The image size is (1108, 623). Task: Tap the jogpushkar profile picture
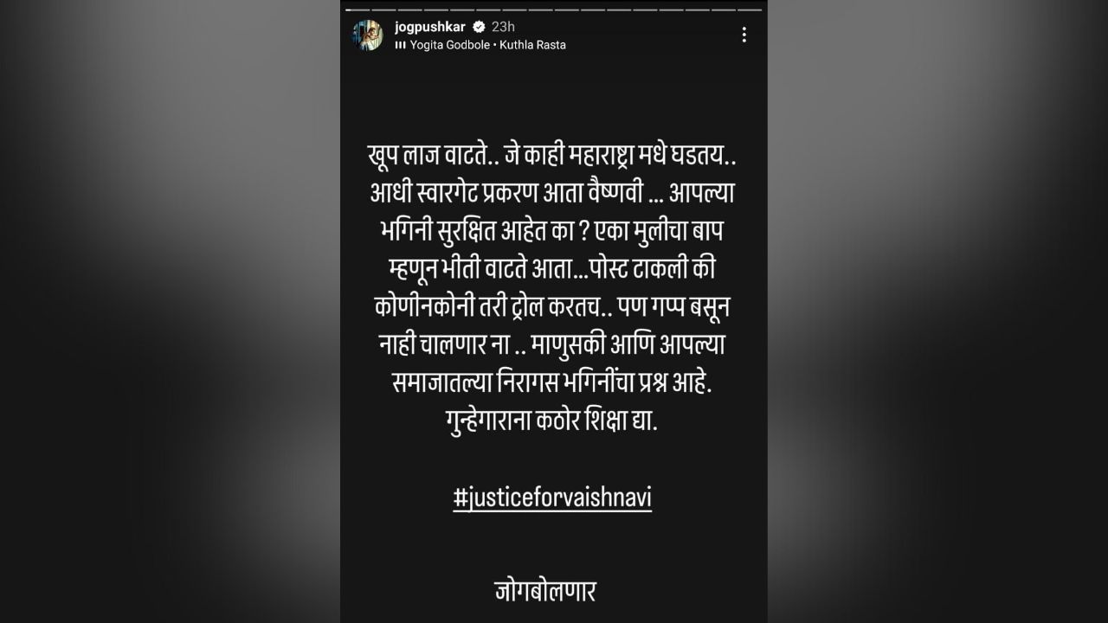tap(367, 35)
